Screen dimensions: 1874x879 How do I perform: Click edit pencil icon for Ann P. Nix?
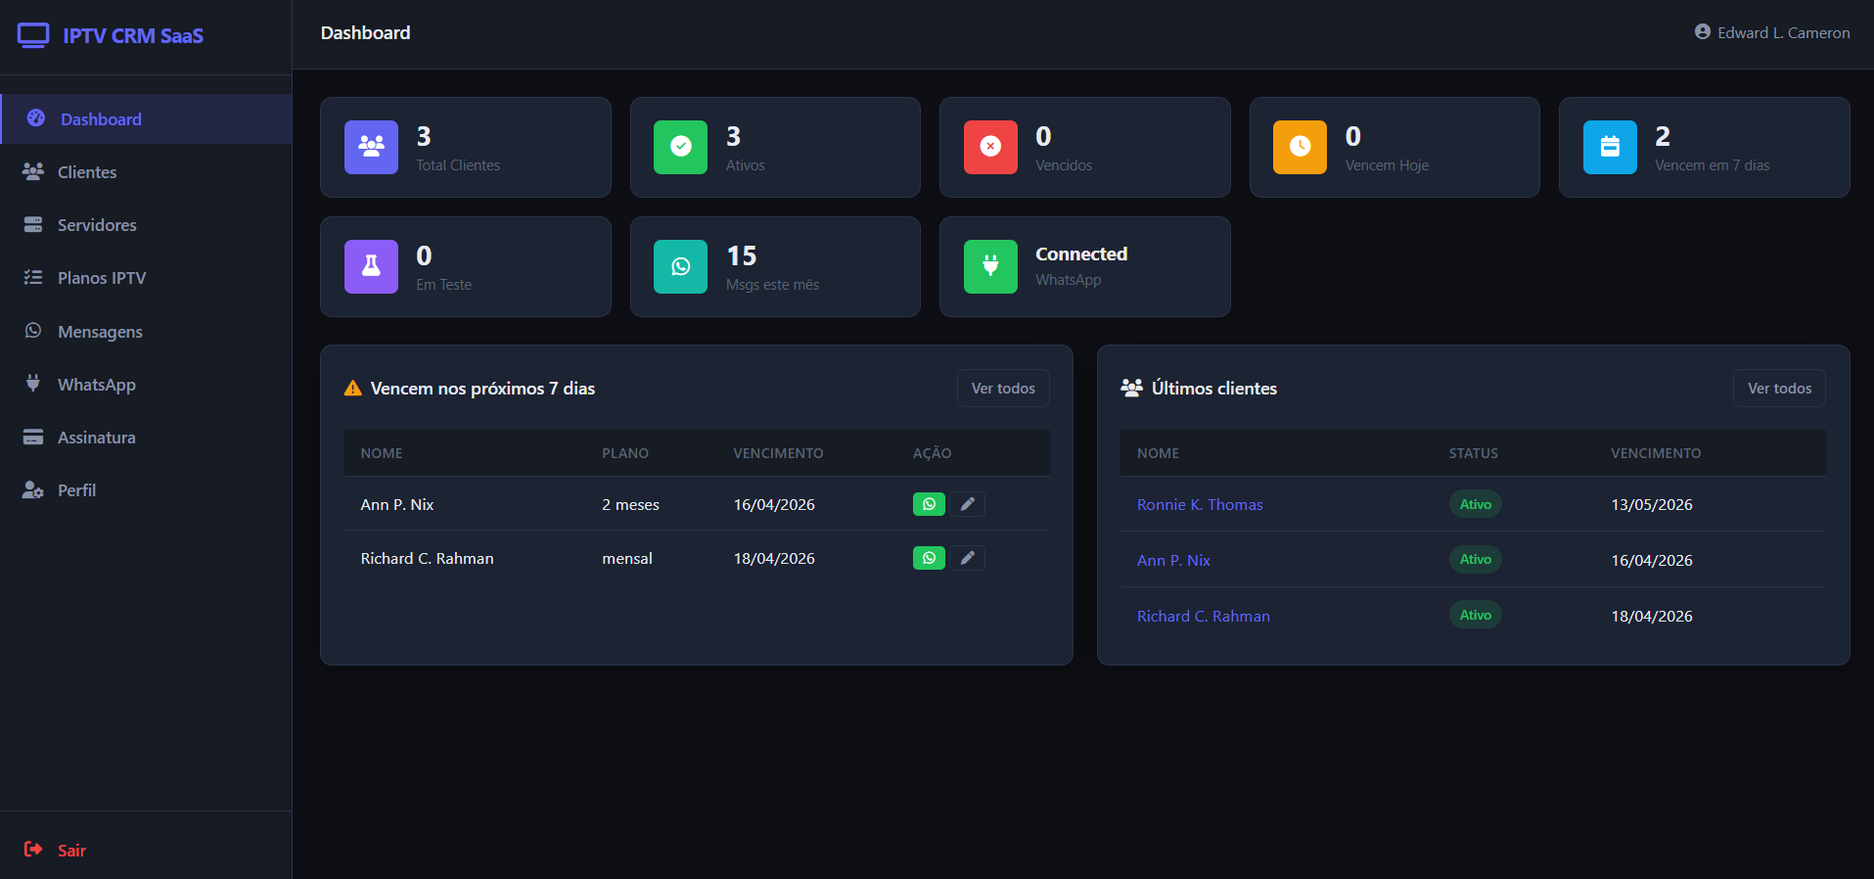(x=967, y=504)
